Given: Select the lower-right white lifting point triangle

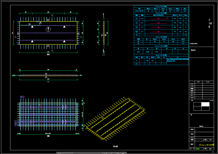Looking at the screenshot, I should (64, 41).
